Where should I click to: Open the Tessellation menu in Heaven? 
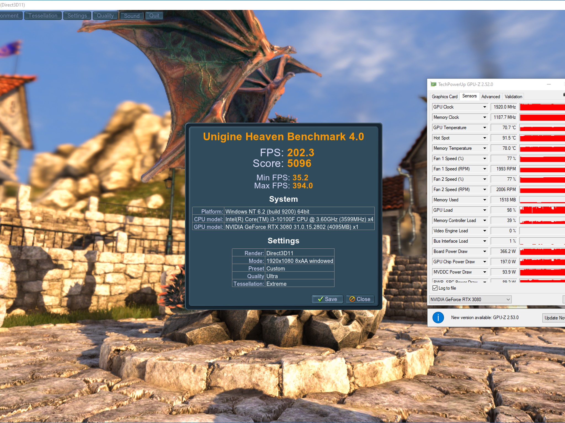pos(43,16)
